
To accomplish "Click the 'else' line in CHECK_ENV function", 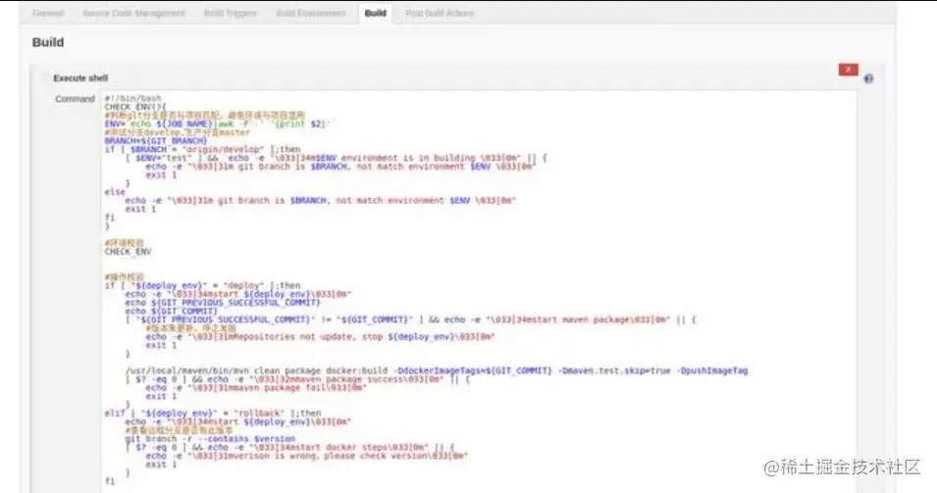I will tap(115, 191).
